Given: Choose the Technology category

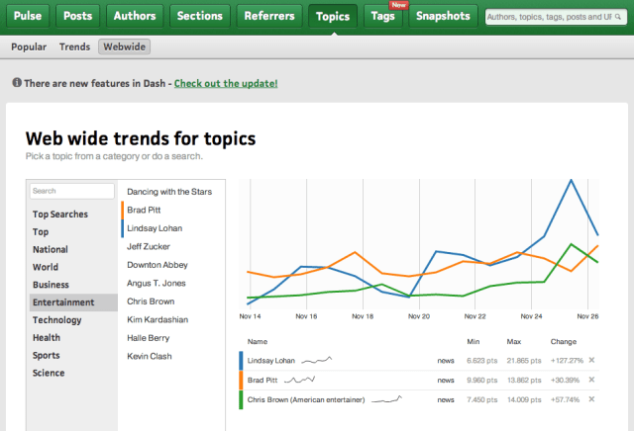Looking at the screenshot, I should (x=56, y=320).
